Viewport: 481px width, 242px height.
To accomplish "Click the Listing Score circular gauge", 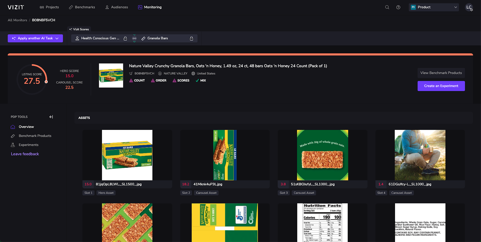I will [32, 79].
